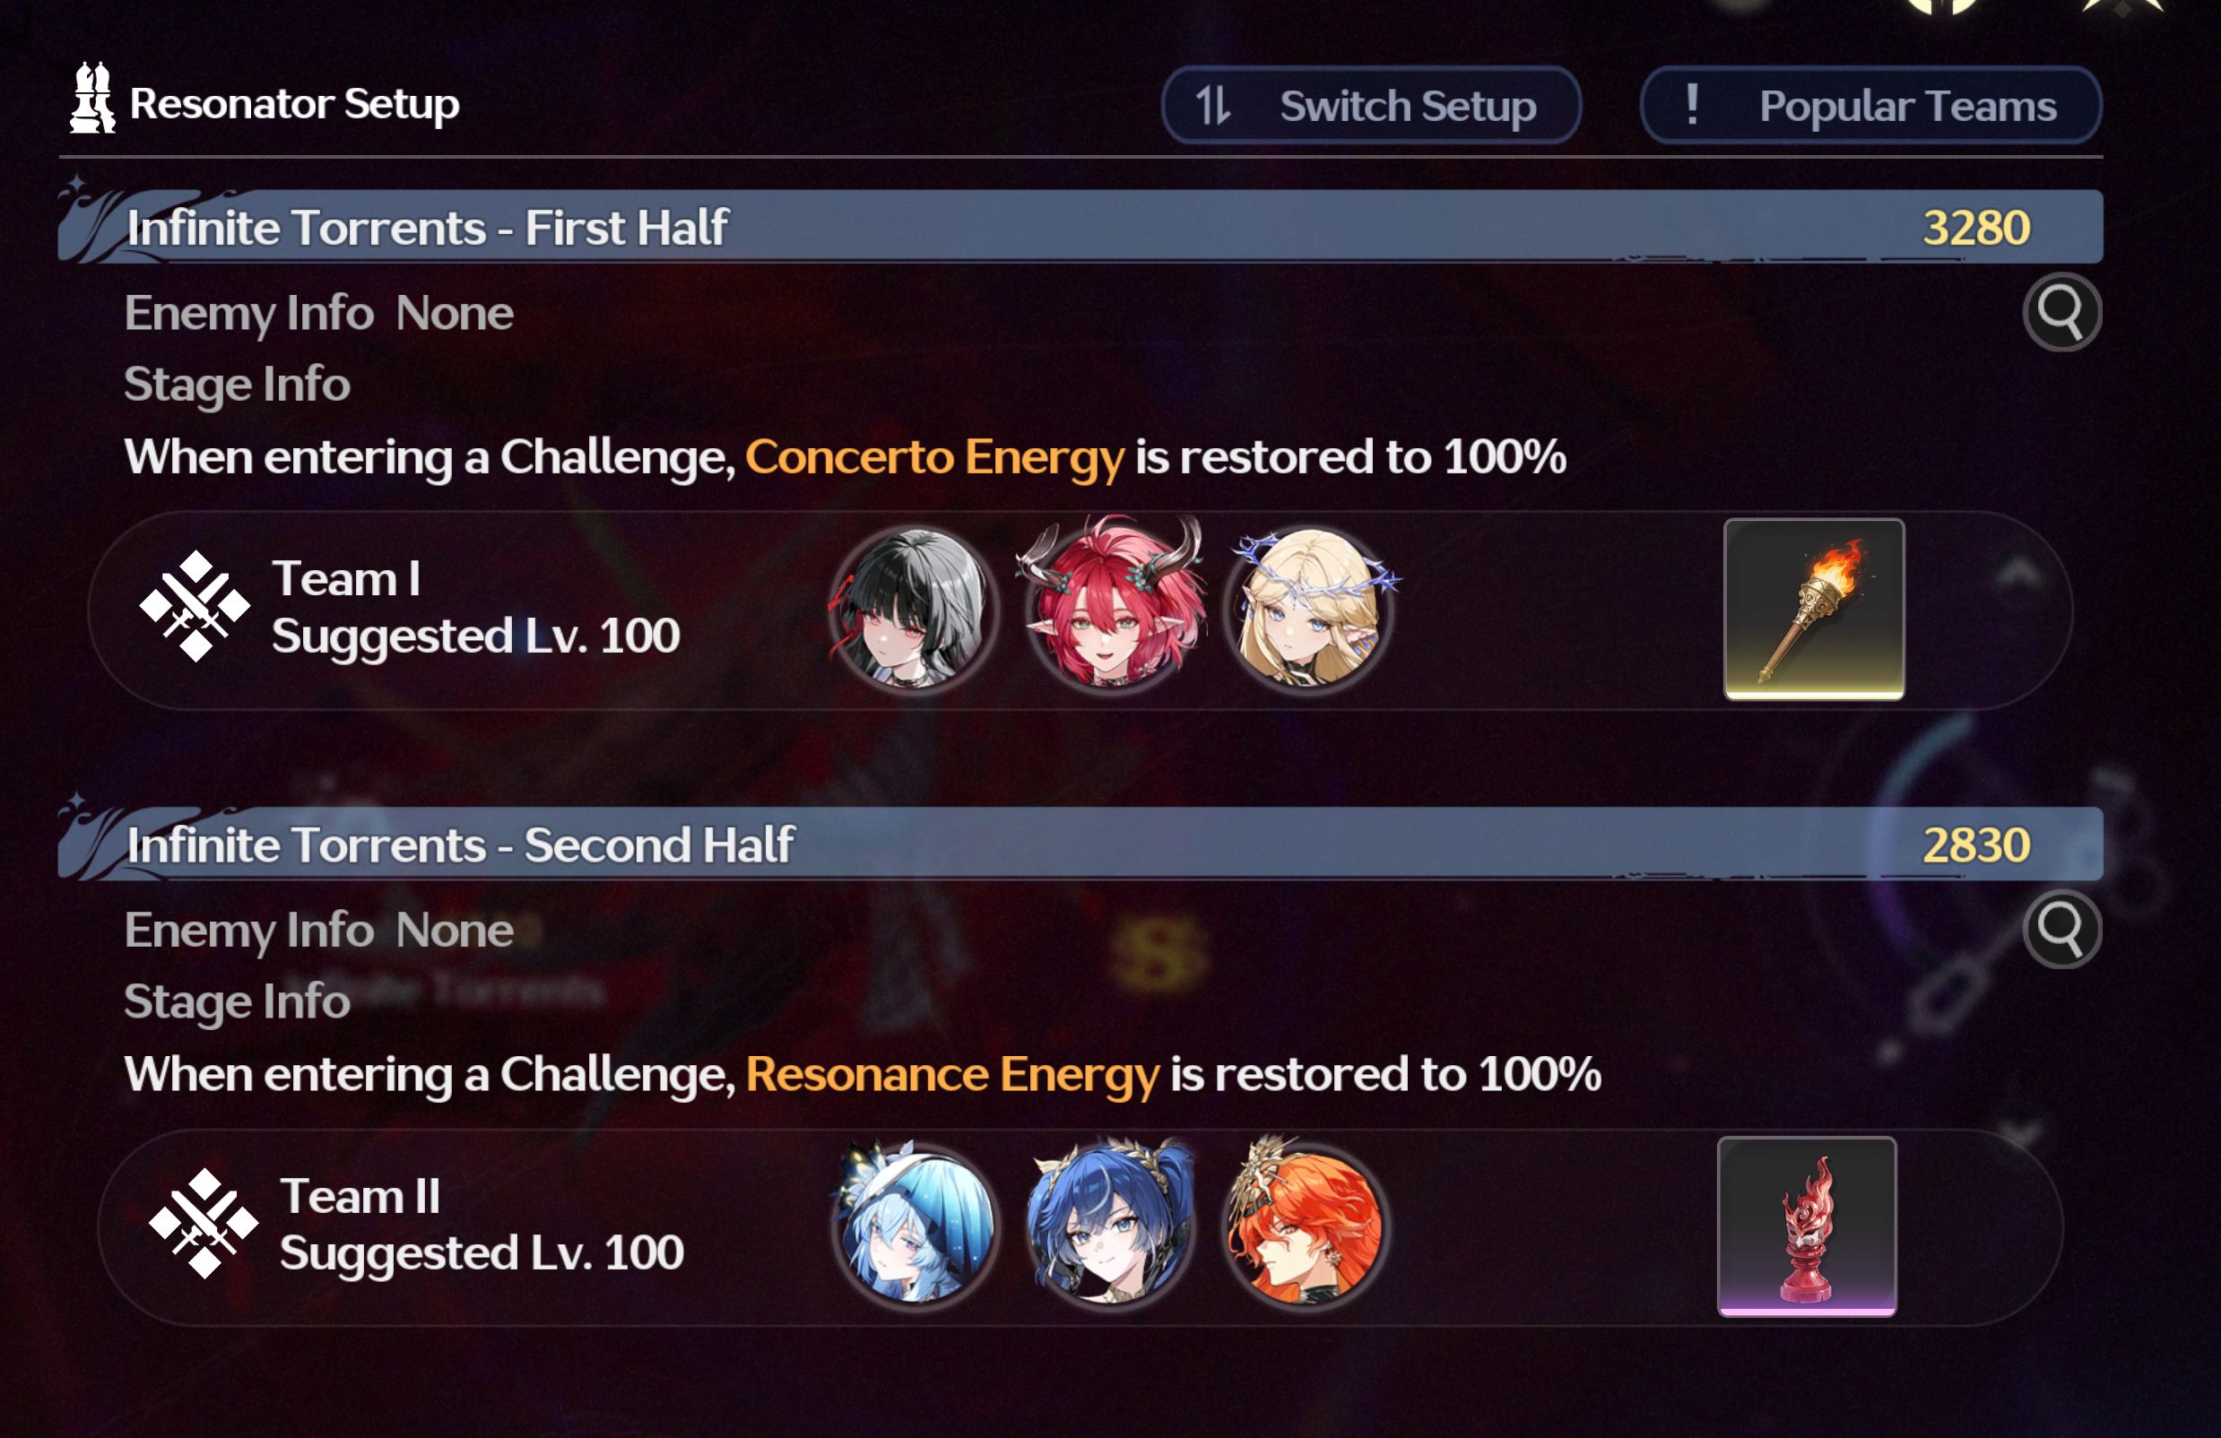Viewport: 2221px width, 1438px height.
Task: Select the light-blue-haired resonator in Team II
Action: pyautogui.click(x=915, y=1226)
